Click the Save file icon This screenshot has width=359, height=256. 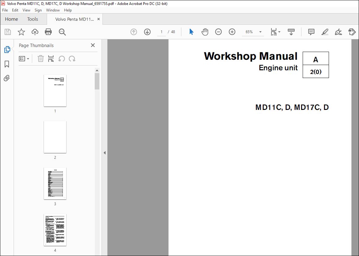tap(8, 32)
